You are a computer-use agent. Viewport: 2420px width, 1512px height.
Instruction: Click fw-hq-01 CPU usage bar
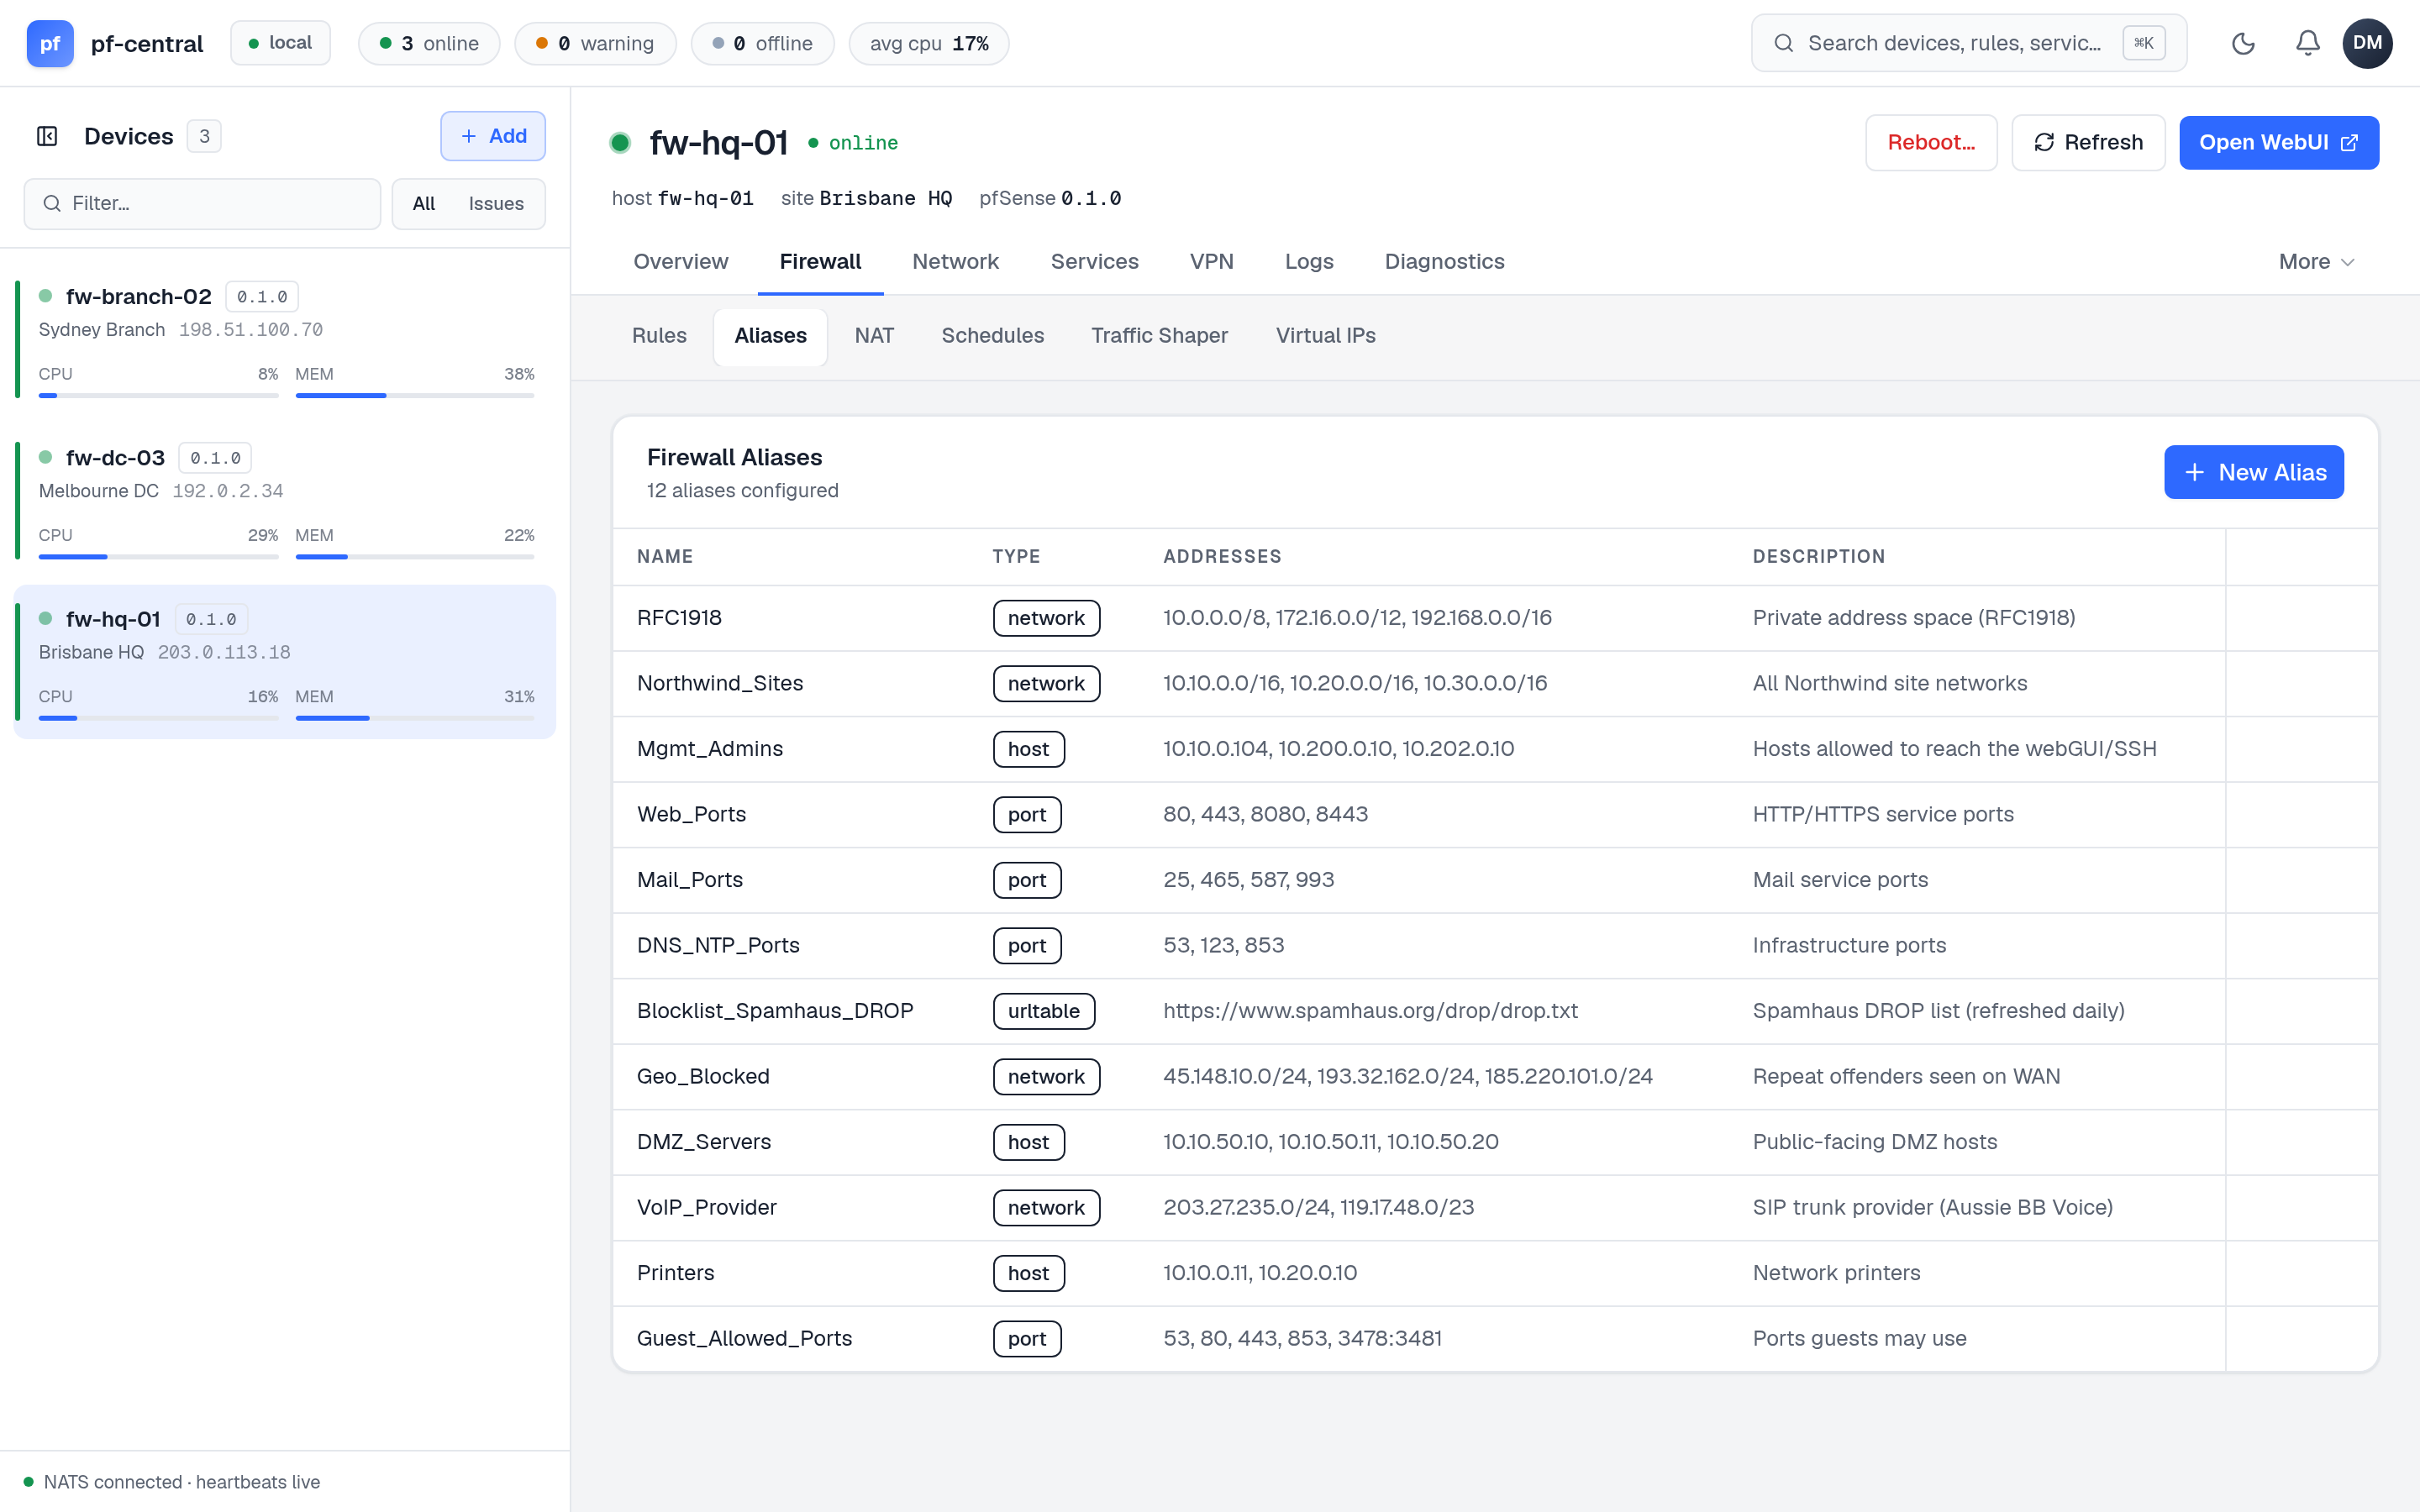pyautogui.click(x=158, y=717)
